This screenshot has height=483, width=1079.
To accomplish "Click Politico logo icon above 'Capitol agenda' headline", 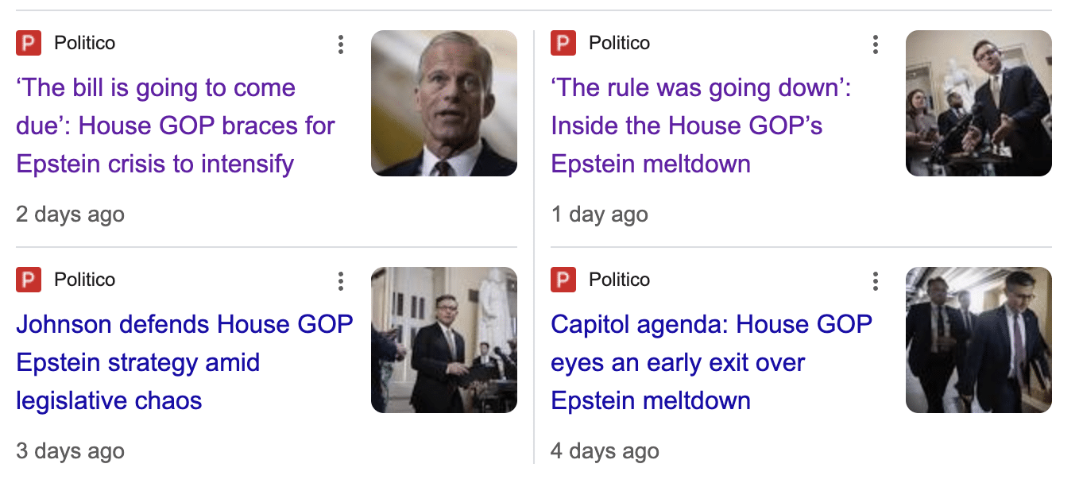I will click(x=563, y=280).
